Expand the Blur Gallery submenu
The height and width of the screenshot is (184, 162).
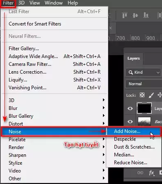(x=55, y=116)
